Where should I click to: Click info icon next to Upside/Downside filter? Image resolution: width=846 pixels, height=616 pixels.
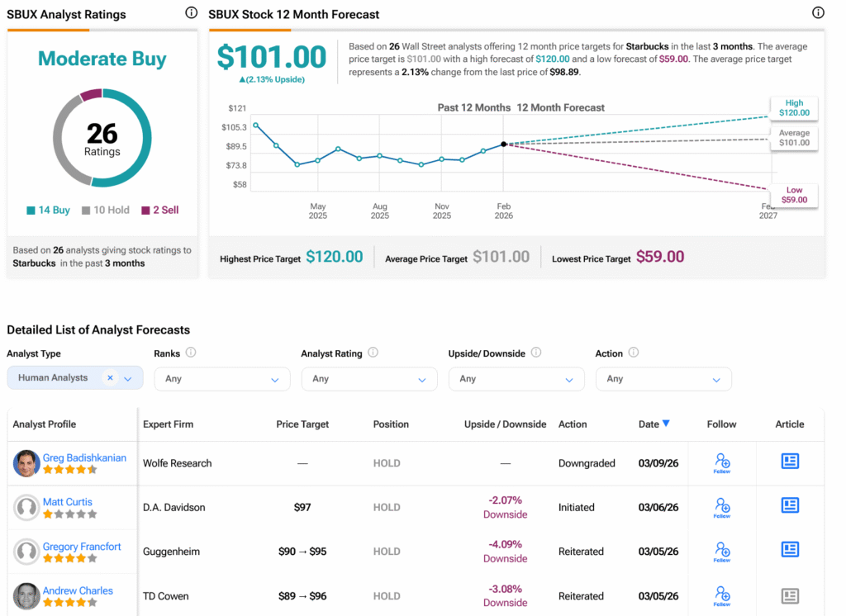[x=536, y=353]
